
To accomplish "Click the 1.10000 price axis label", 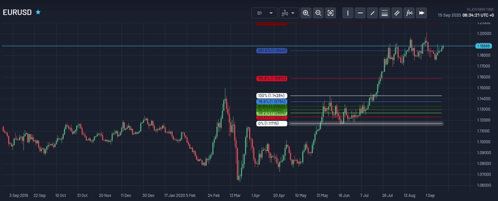I will coord(484,142).
